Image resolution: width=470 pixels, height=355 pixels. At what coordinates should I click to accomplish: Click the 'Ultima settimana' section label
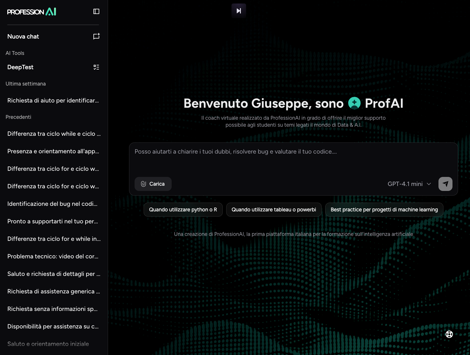[x=26, y=84]
